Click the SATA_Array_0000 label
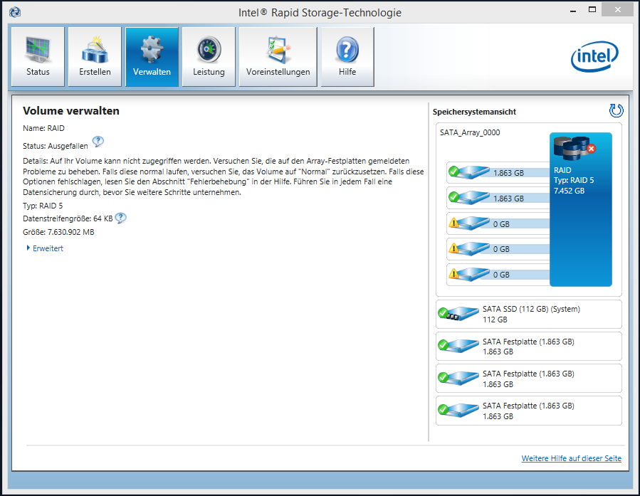Screen dimensions: 640x496 470,132
